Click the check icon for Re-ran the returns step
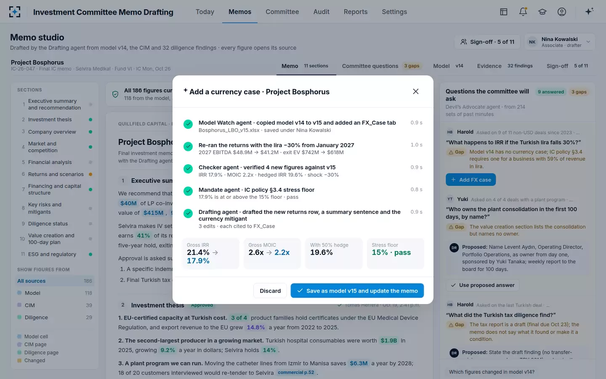Image resolution: width=606 pixels, height=379 pixels. pos(188,147)
